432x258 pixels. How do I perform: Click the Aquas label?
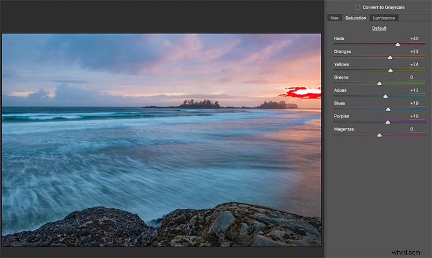tap(340, 90)
